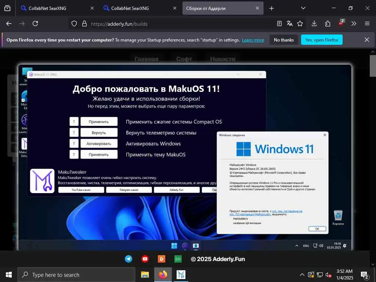This screenshot has width=376, height=282.
Task: Click YouTube канал in the MakuTweaker banner
Action: pyautogui.click(x=81, y=190)
